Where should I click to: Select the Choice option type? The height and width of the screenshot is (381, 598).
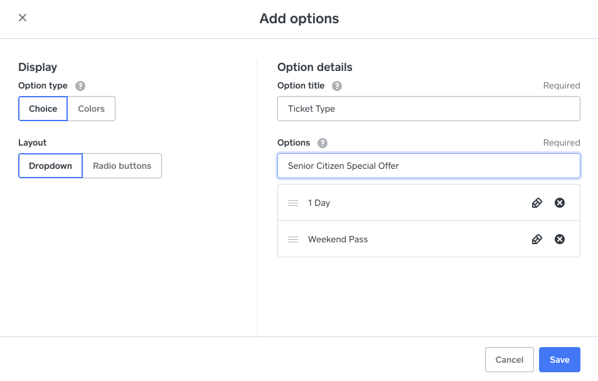(x=43, y=109)
